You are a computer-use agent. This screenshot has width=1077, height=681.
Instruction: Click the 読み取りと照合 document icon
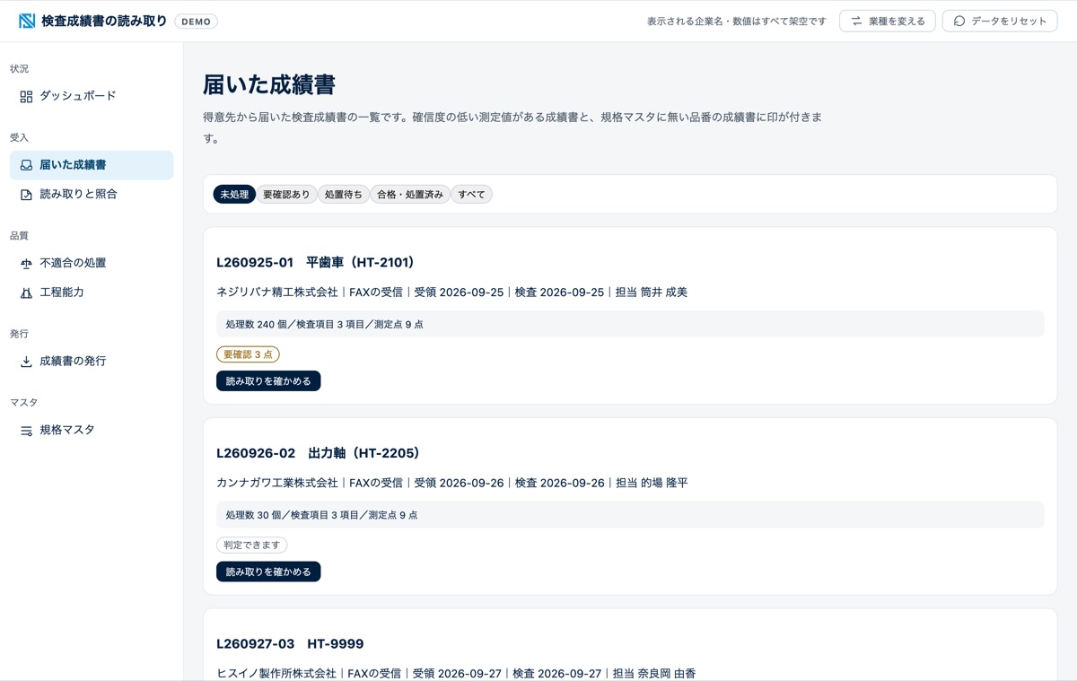(26, 195)
